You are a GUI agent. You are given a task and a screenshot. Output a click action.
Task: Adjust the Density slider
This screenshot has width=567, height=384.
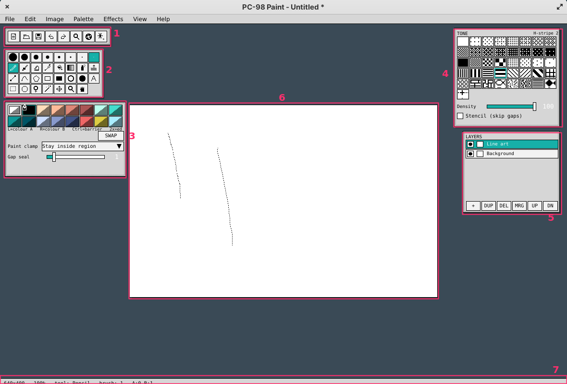pyautogui.click(x=511, y=107)
